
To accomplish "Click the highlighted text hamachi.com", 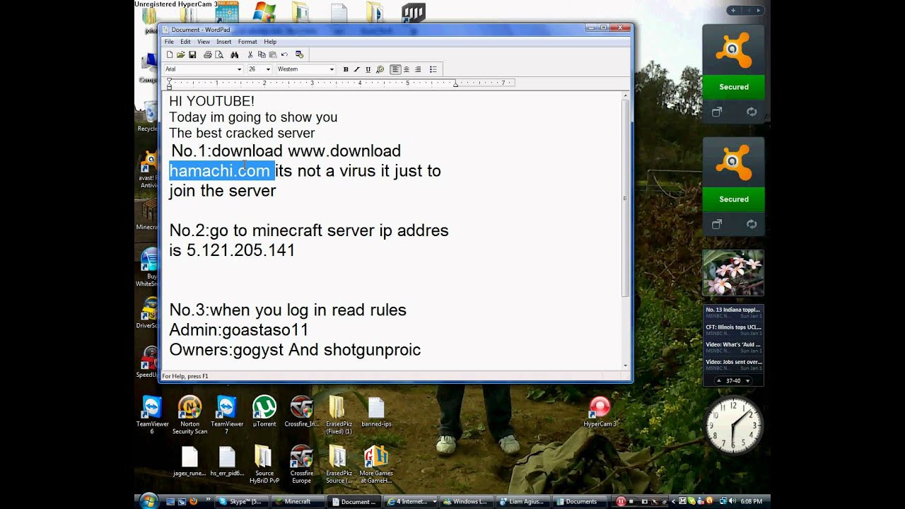I will pyautogui.click(x=221, y=170).
